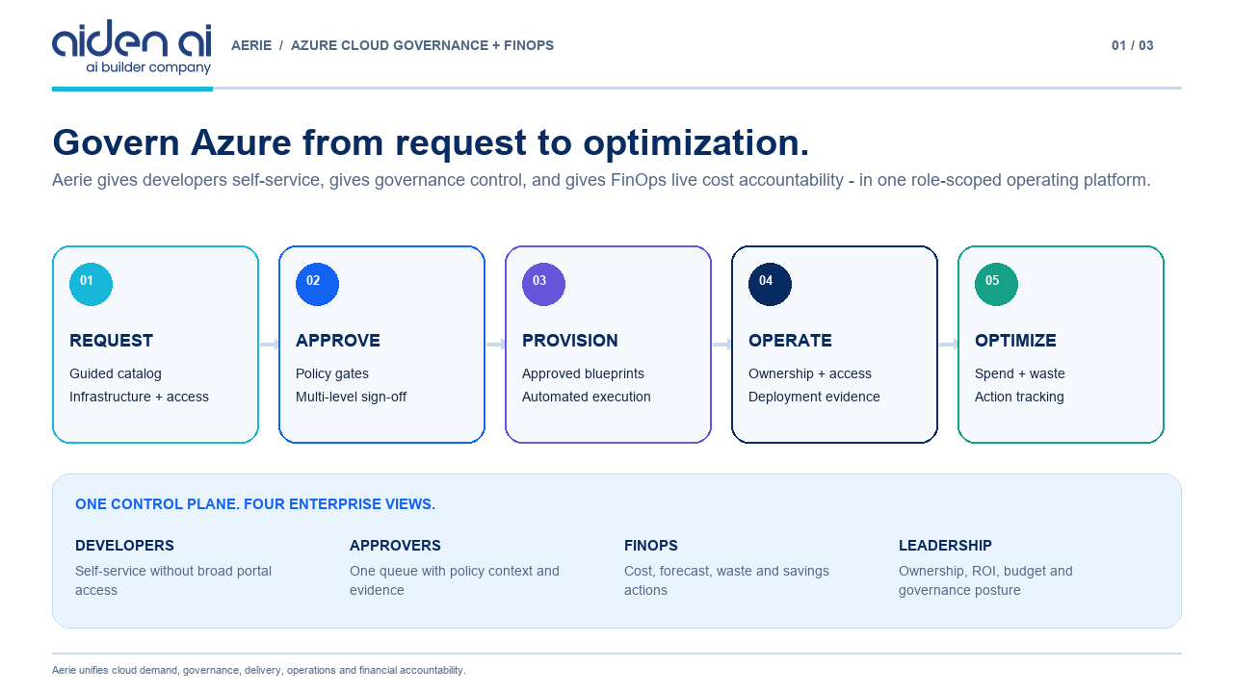1233x693 pixels.
Task: Select the 02 step circle
Action: click(317, 284)
